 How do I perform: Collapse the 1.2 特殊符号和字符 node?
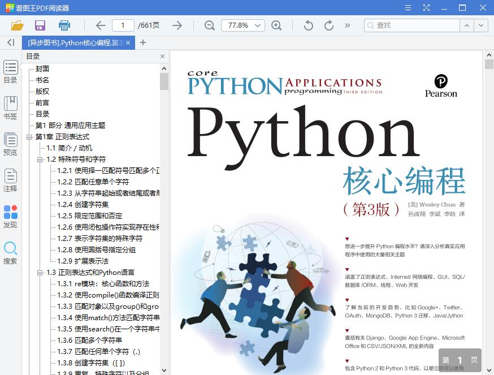tap(40, 160)
